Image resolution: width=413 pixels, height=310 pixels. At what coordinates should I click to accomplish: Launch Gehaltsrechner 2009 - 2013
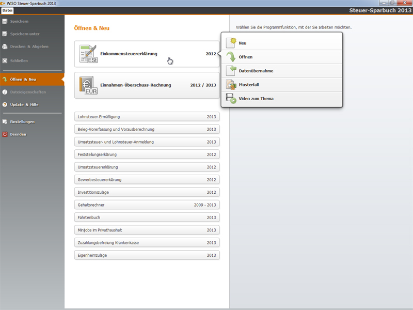pos(147,205)
